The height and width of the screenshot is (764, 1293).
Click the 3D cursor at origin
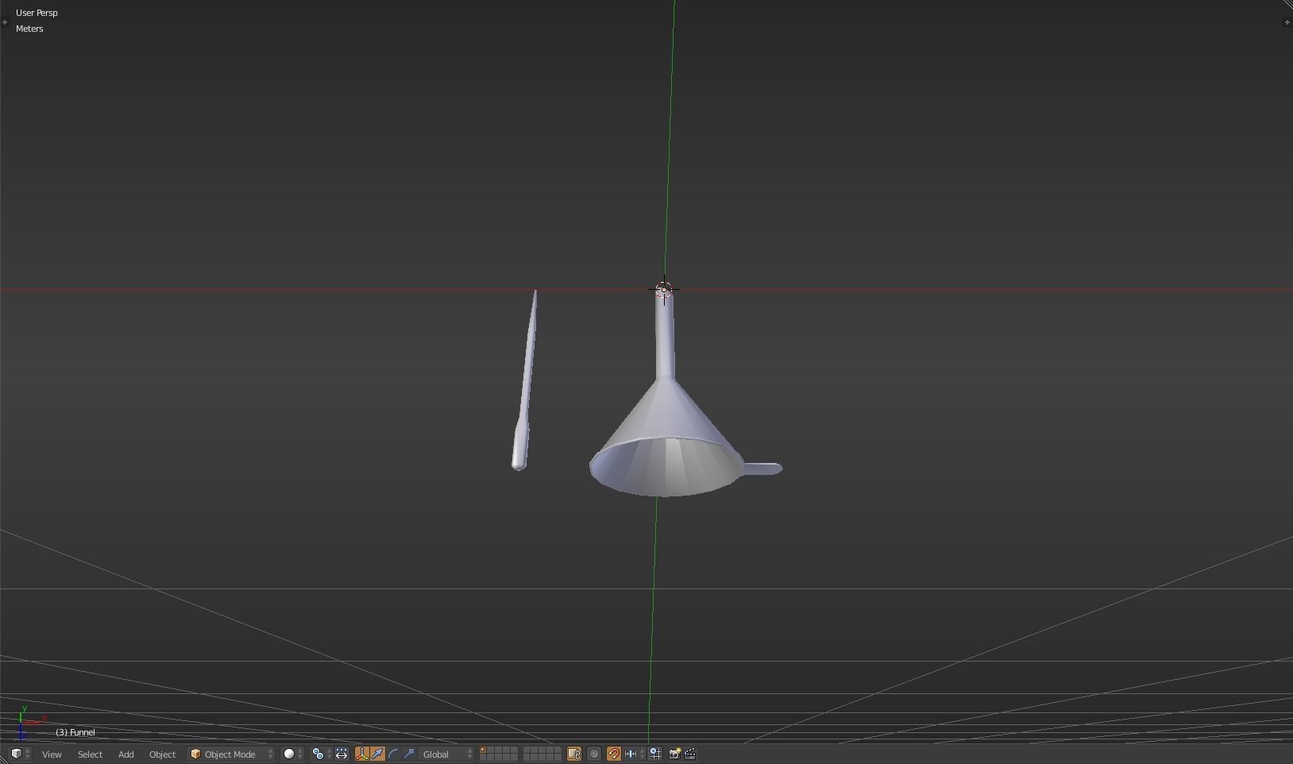(664, 290)
